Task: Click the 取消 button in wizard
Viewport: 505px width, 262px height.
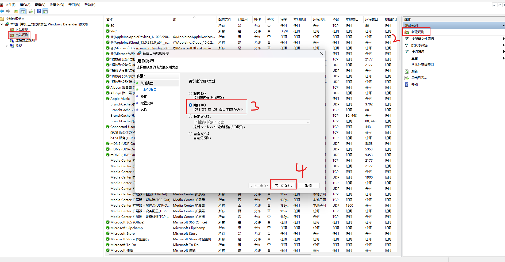Action: (x=308, y=185)
